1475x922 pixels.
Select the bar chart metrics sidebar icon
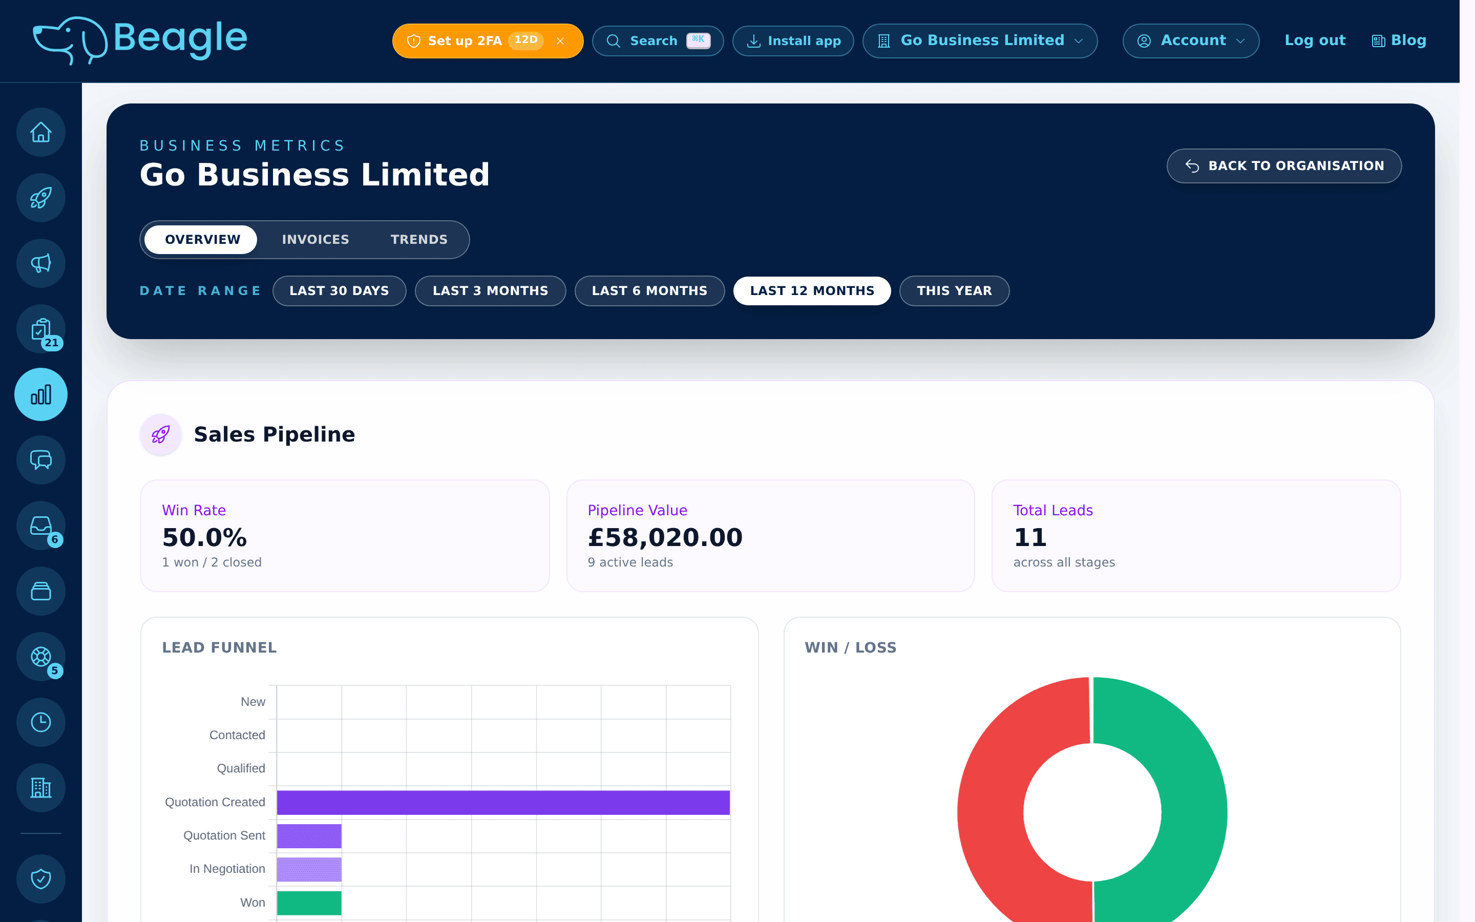[41, 394]
